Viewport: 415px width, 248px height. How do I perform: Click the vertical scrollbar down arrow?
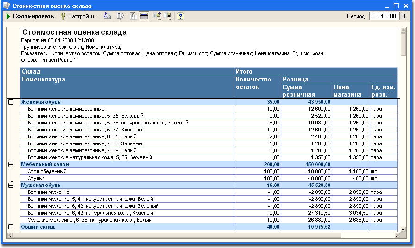pos(403,229)
